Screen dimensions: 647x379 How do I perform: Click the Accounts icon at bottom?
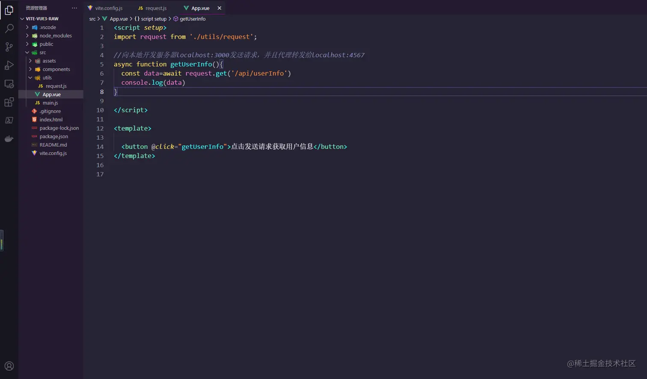tap(9, 366)
